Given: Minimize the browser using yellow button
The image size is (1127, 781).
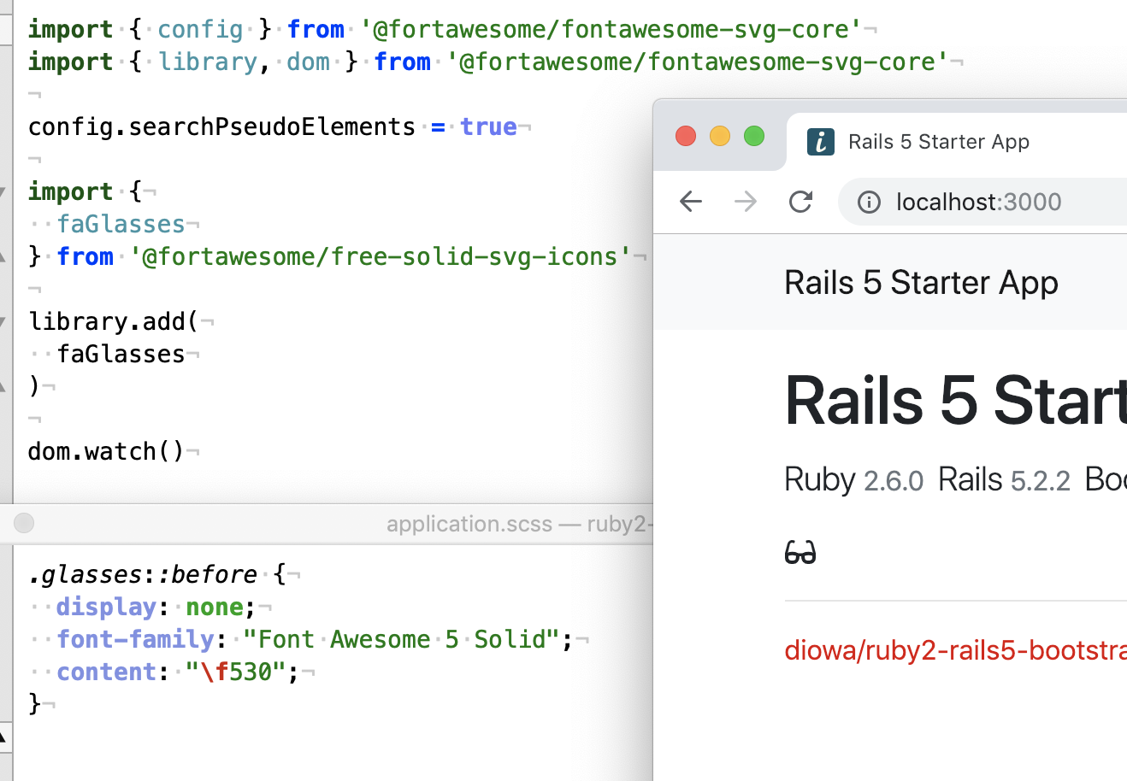Looking at the screenshot, I should click(720, 136).
